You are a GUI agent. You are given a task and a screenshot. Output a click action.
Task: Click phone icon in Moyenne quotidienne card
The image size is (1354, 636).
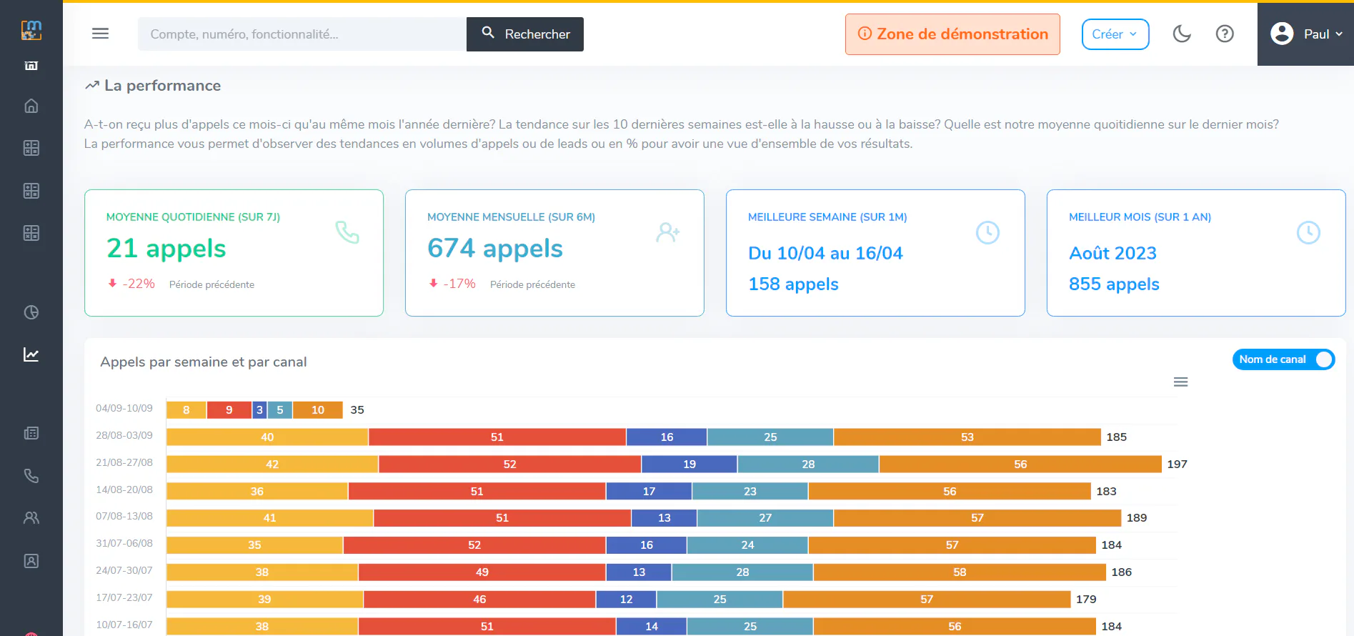[347, 232]
